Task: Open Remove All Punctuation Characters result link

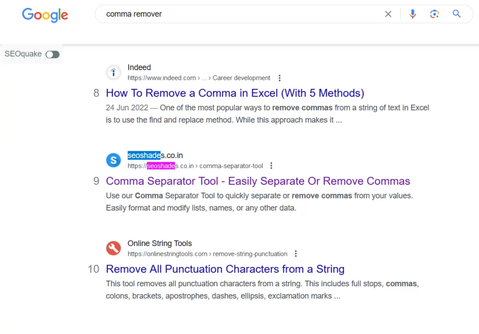Action: coord(225,269)
